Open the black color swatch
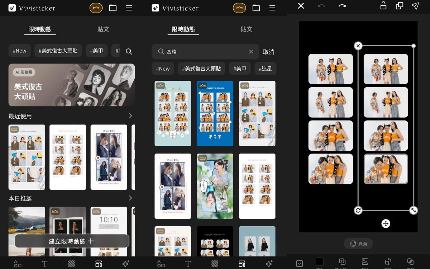Viewport: 430px width, 269px height. coord(319,262)
